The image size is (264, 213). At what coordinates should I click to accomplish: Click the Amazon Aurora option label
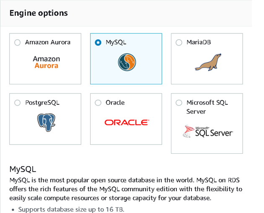coord(47,42)
